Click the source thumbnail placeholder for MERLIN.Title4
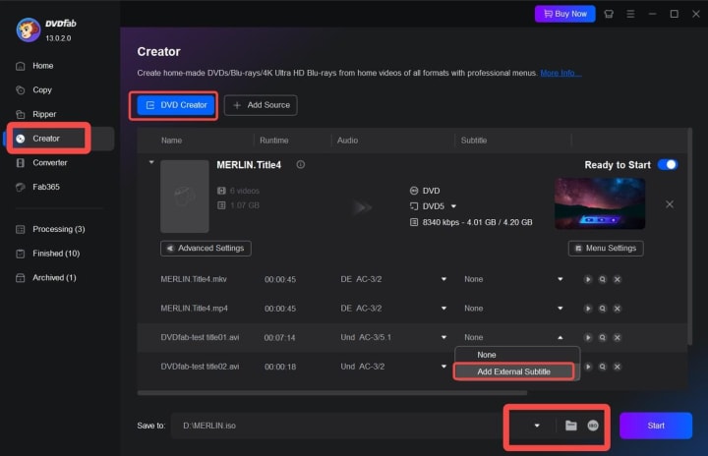 (x=185, y=197)
